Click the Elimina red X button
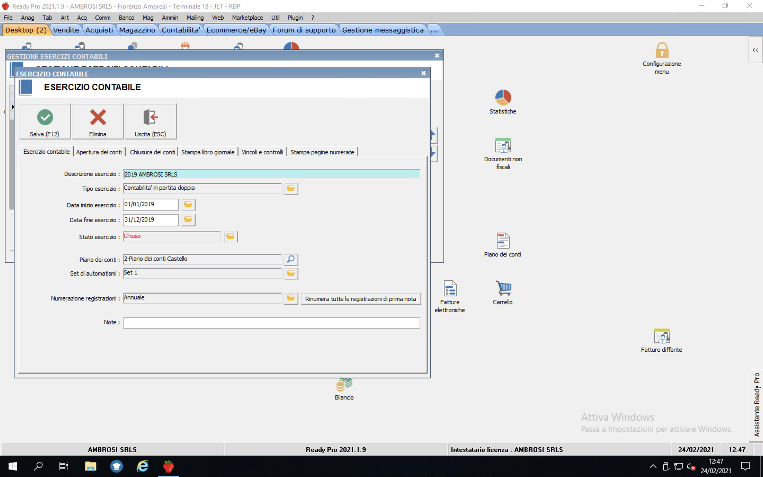 click(x=98, y=121)
